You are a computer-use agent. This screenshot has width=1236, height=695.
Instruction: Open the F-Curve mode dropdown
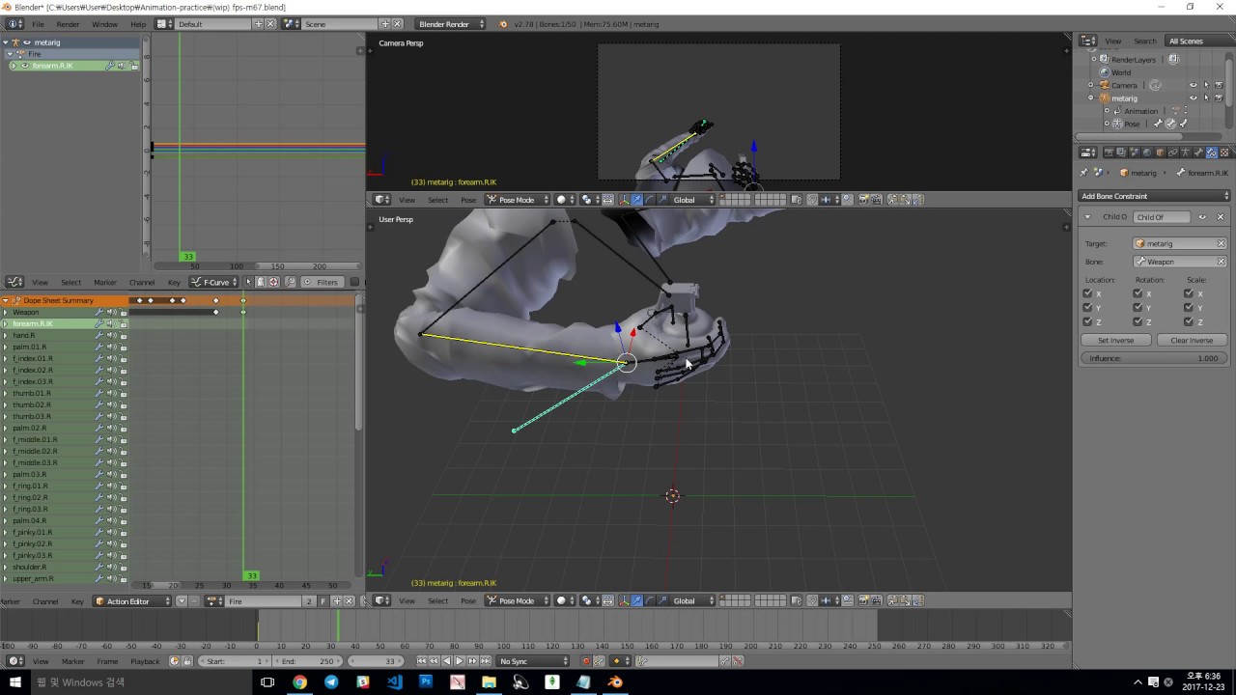coord(215,282)
